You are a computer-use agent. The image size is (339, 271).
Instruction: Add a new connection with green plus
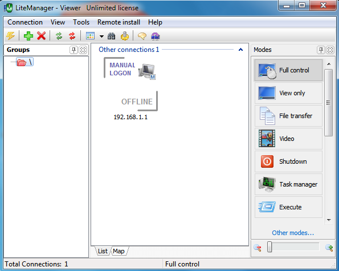[x=28, y=36]
